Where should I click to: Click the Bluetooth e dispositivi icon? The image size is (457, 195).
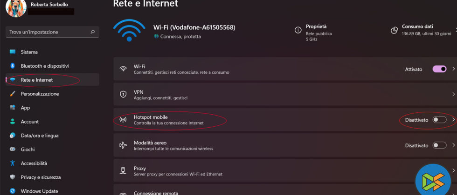tap(13, 66)
